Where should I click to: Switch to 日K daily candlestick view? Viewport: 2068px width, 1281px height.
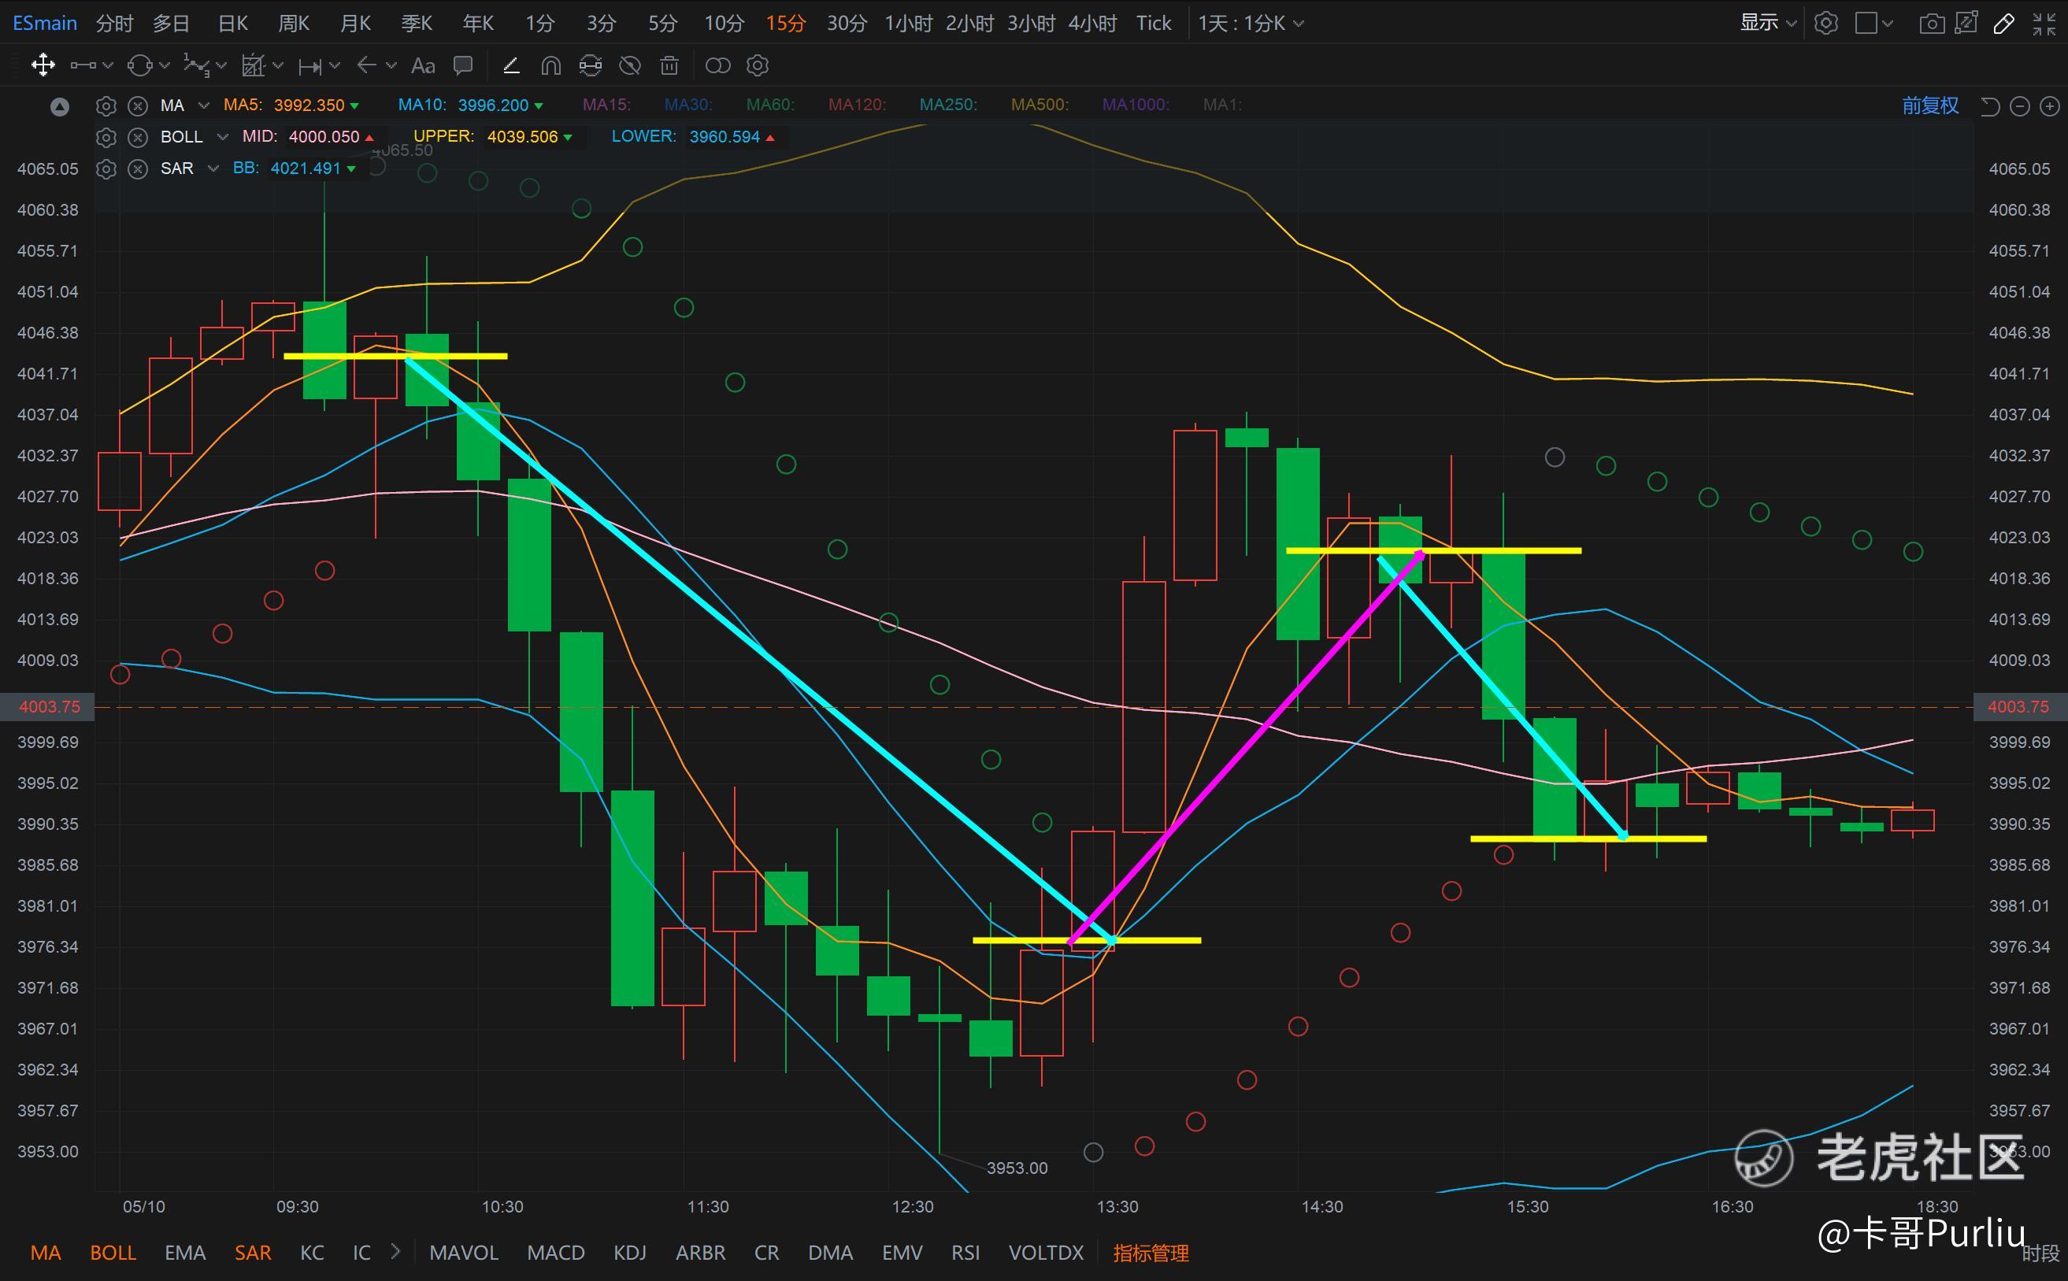(x=233, y=23)
